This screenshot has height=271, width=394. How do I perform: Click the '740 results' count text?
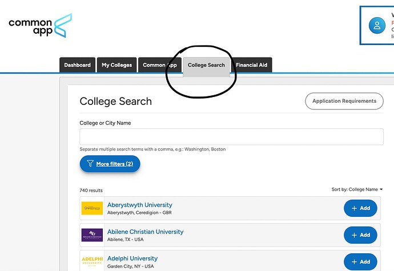point(91,191)
